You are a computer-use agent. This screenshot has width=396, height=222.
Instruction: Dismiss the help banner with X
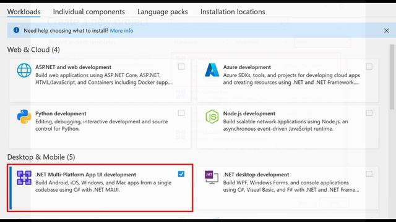(386, 31)
